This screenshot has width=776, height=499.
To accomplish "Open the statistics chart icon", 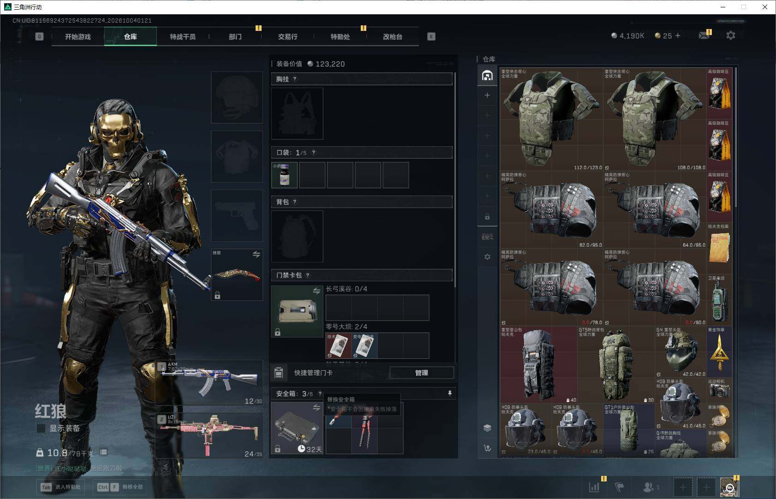I will (594, 487).
